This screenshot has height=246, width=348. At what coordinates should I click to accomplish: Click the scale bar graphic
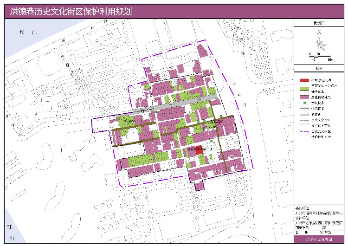pyautogui.click(x=320, y=57)
